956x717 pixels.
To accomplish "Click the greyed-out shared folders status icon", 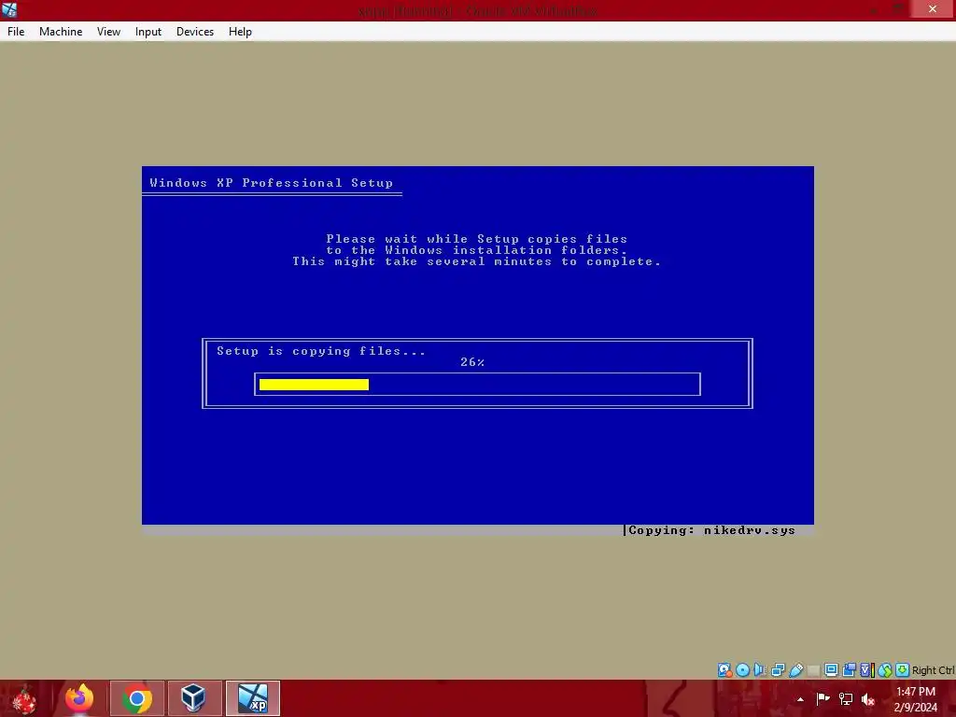I will tap(813, 670).
